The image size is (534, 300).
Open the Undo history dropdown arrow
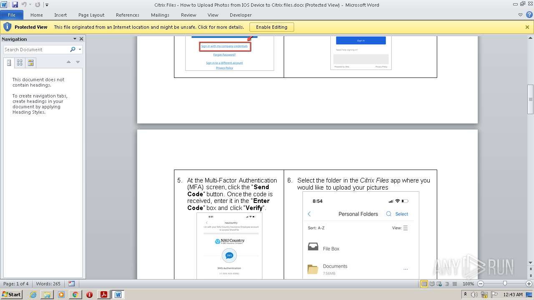(x=30, y=5)
